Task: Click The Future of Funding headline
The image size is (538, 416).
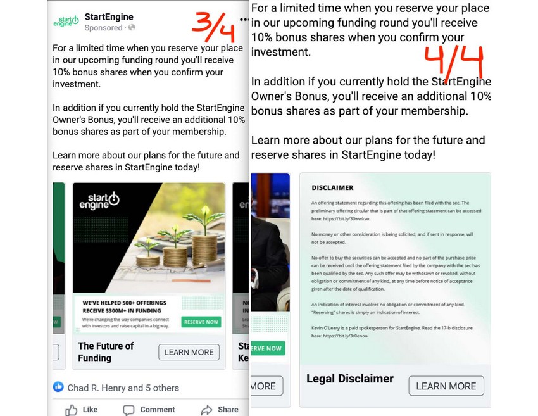Action: point(106,352)
